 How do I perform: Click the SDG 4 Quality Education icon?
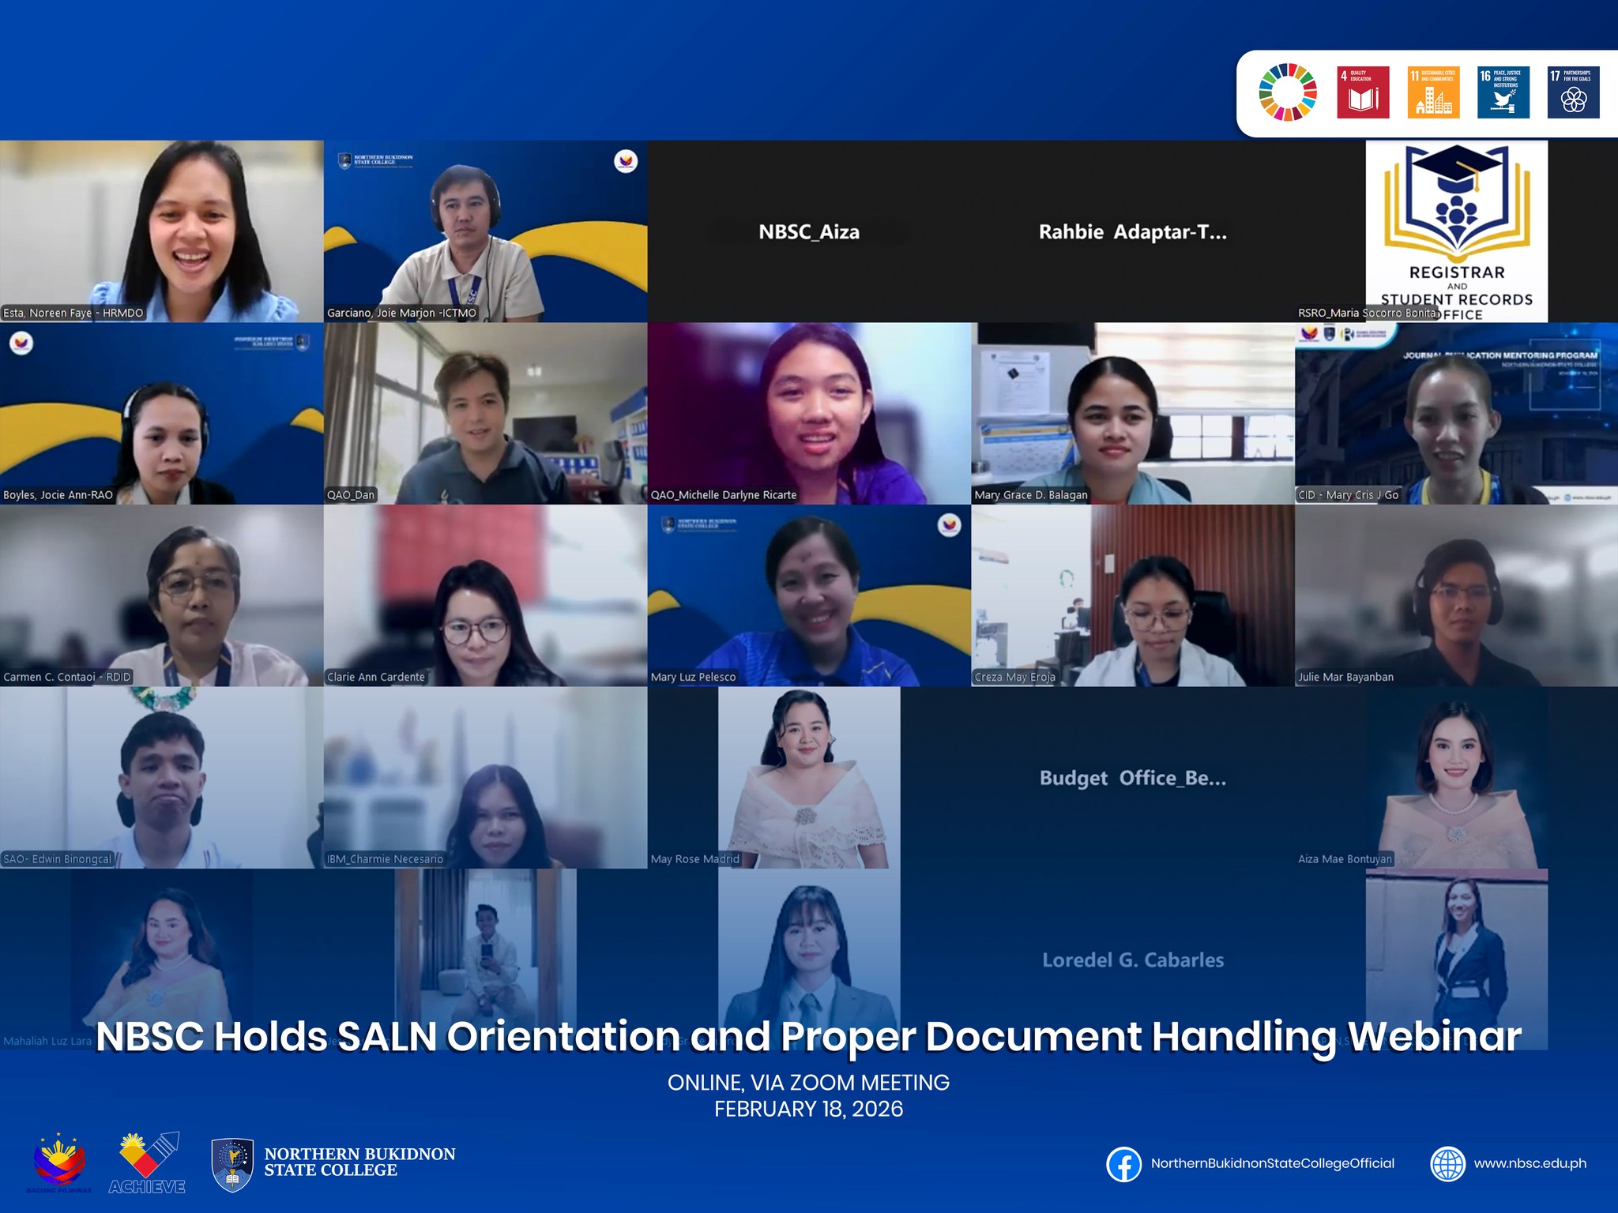(1363, 92)
